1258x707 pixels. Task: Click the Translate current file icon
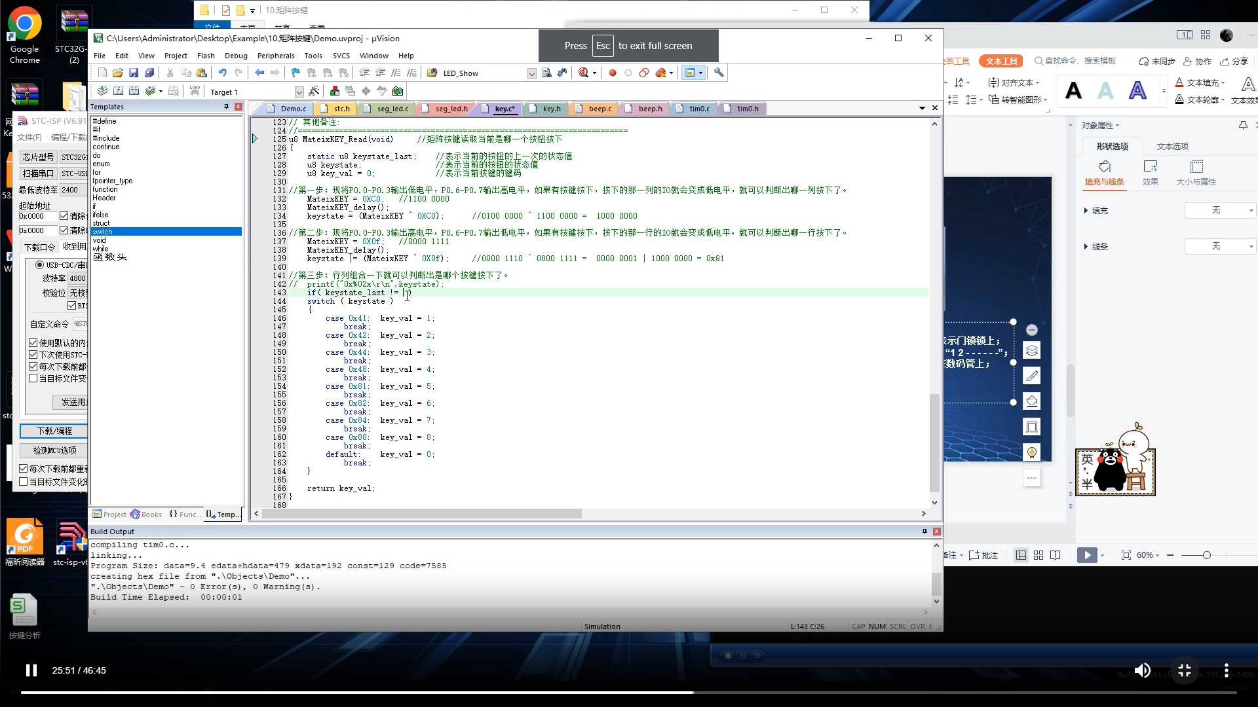[102, 91]
